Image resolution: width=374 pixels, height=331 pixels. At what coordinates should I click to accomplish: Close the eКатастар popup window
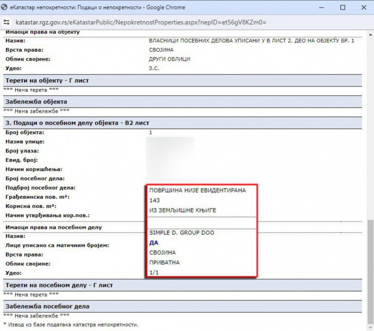tap(364, 7)
